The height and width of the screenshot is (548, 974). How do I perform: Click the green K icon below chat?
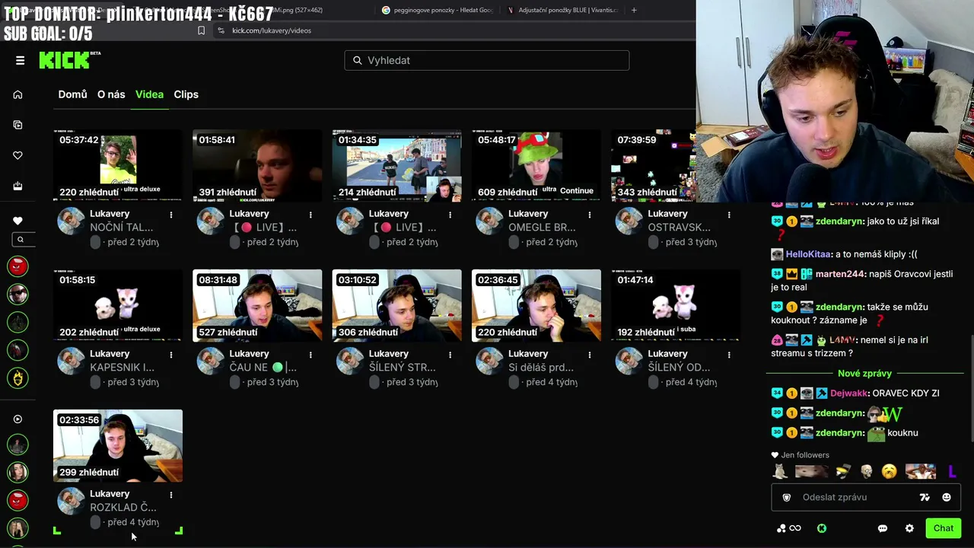(x=822, y=528)
